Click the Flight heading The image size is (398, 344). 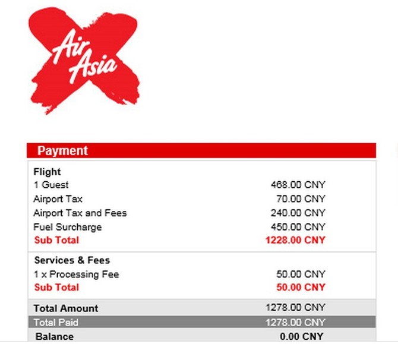pos(47,172)
